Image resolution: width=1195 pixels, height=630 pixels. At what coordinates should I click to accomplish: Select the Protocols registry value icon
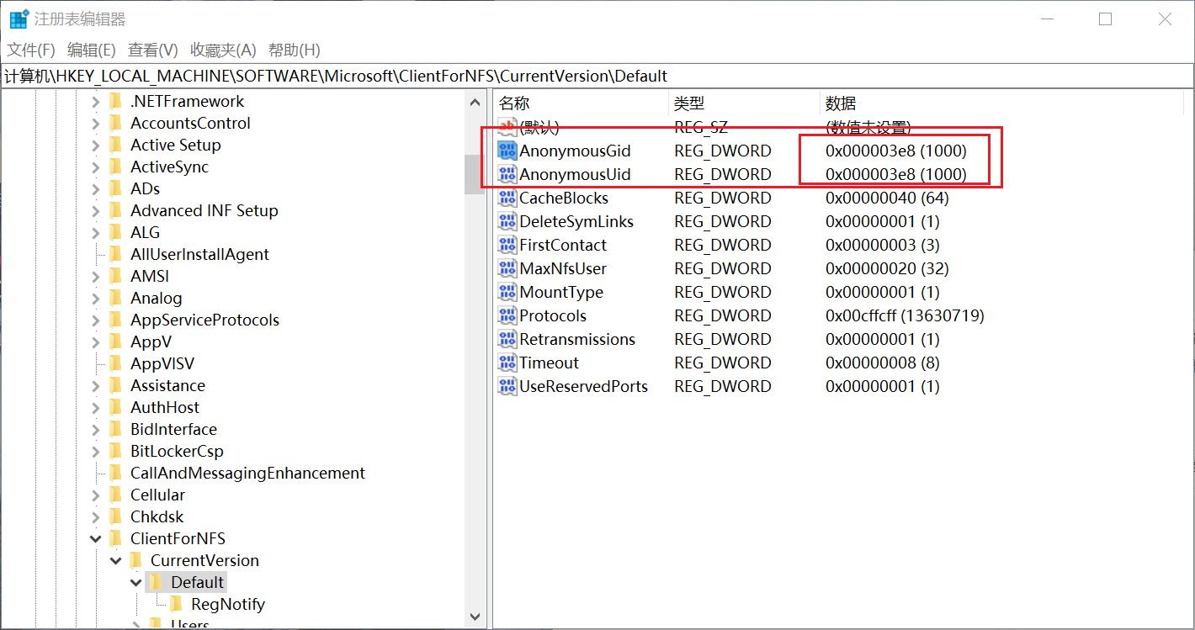[x=507, y=316]
